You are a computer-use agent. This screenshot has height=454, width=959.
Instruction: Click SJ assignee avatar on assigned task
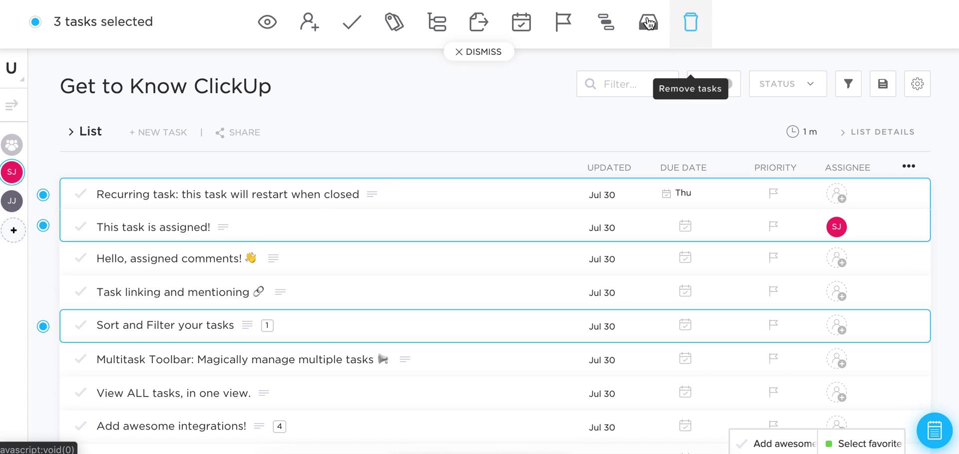point(837,227)
